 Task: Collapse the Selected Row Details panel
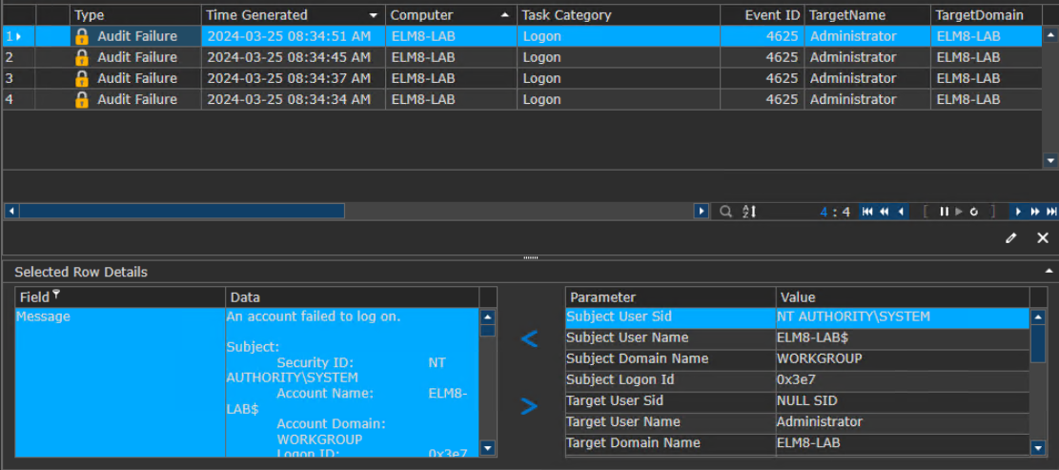[x=1049, y=271]
